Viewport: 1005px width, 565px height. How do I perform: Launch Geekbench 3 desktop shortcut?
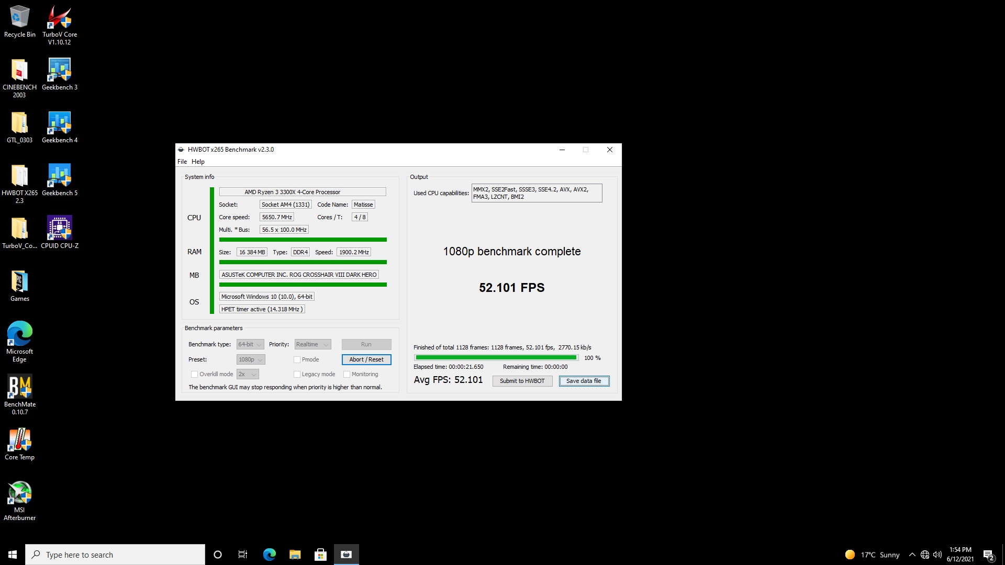pyautogui.click(x=59, y=74)
